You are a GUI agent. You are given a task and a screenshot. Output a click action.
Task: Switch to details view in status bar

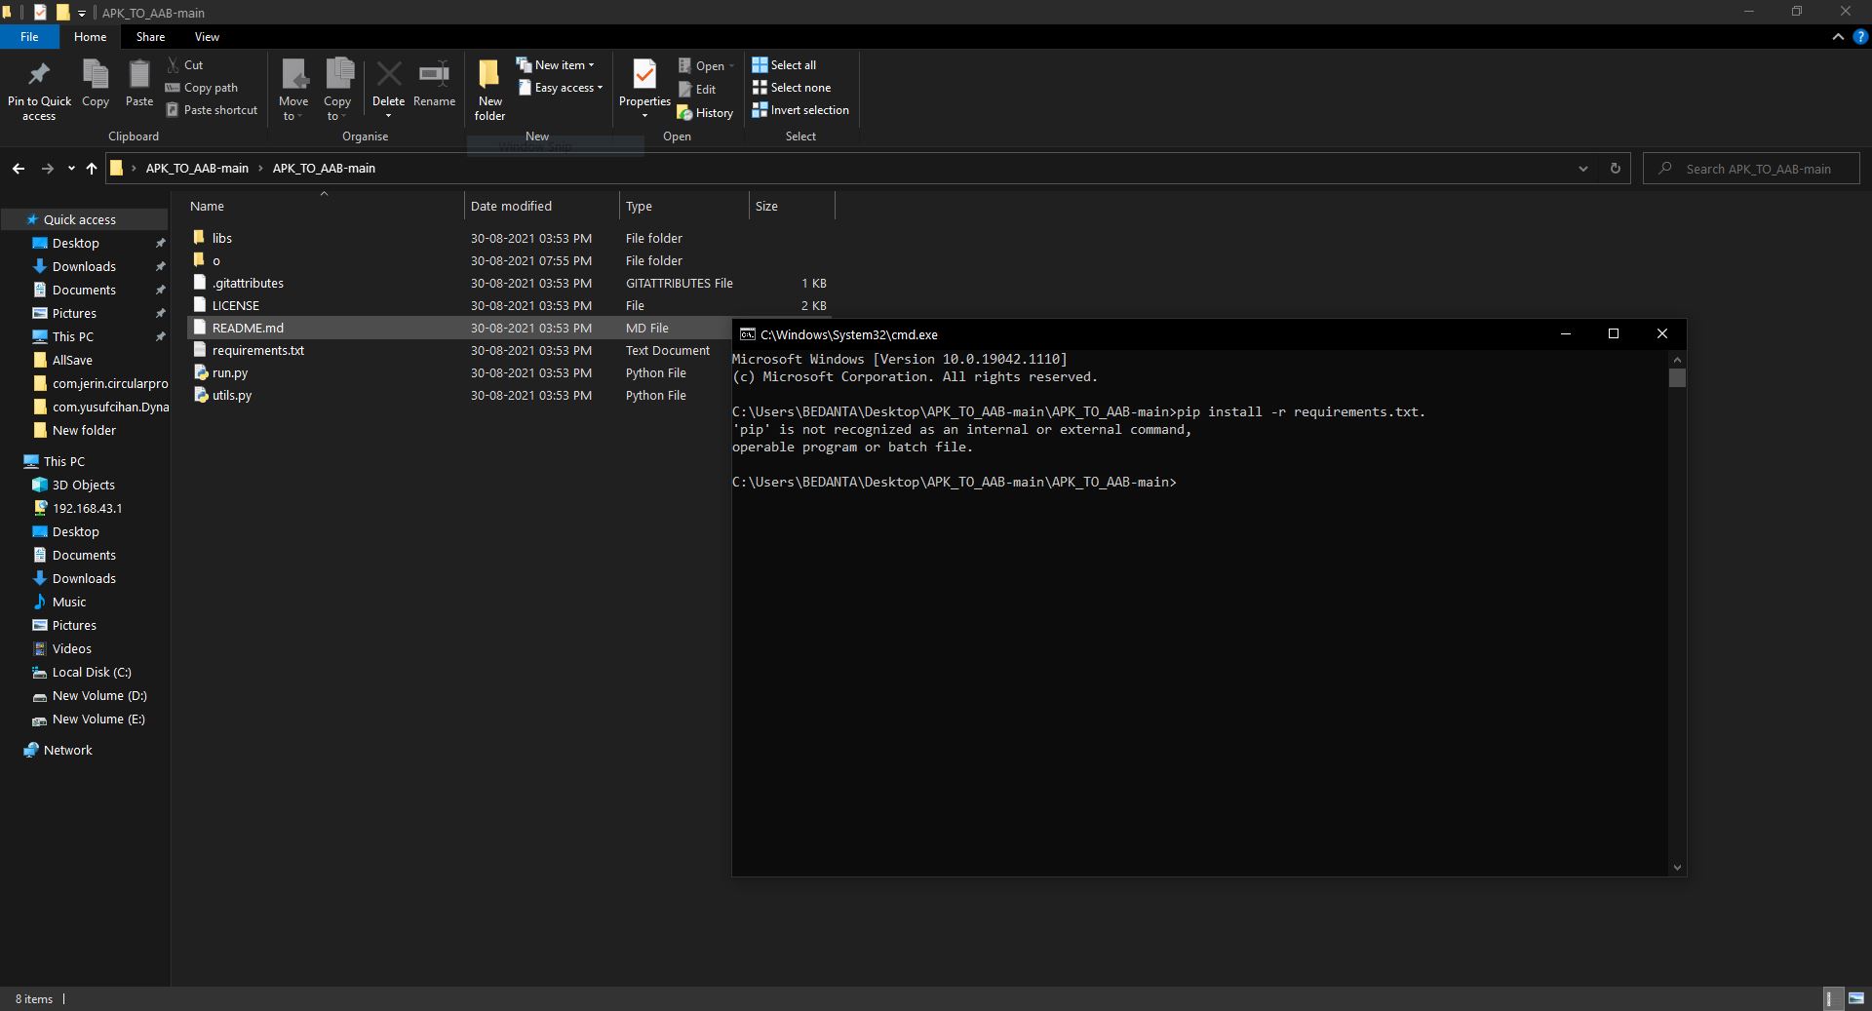click(x=1830, y=998)
